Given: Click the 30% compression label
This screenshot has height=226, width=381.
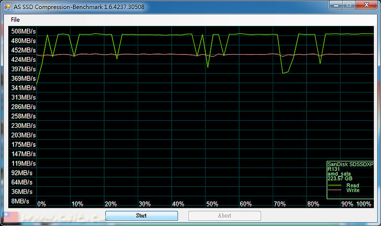Looking at the screenshot, I should pyautogui.click(x=145, y=204).
